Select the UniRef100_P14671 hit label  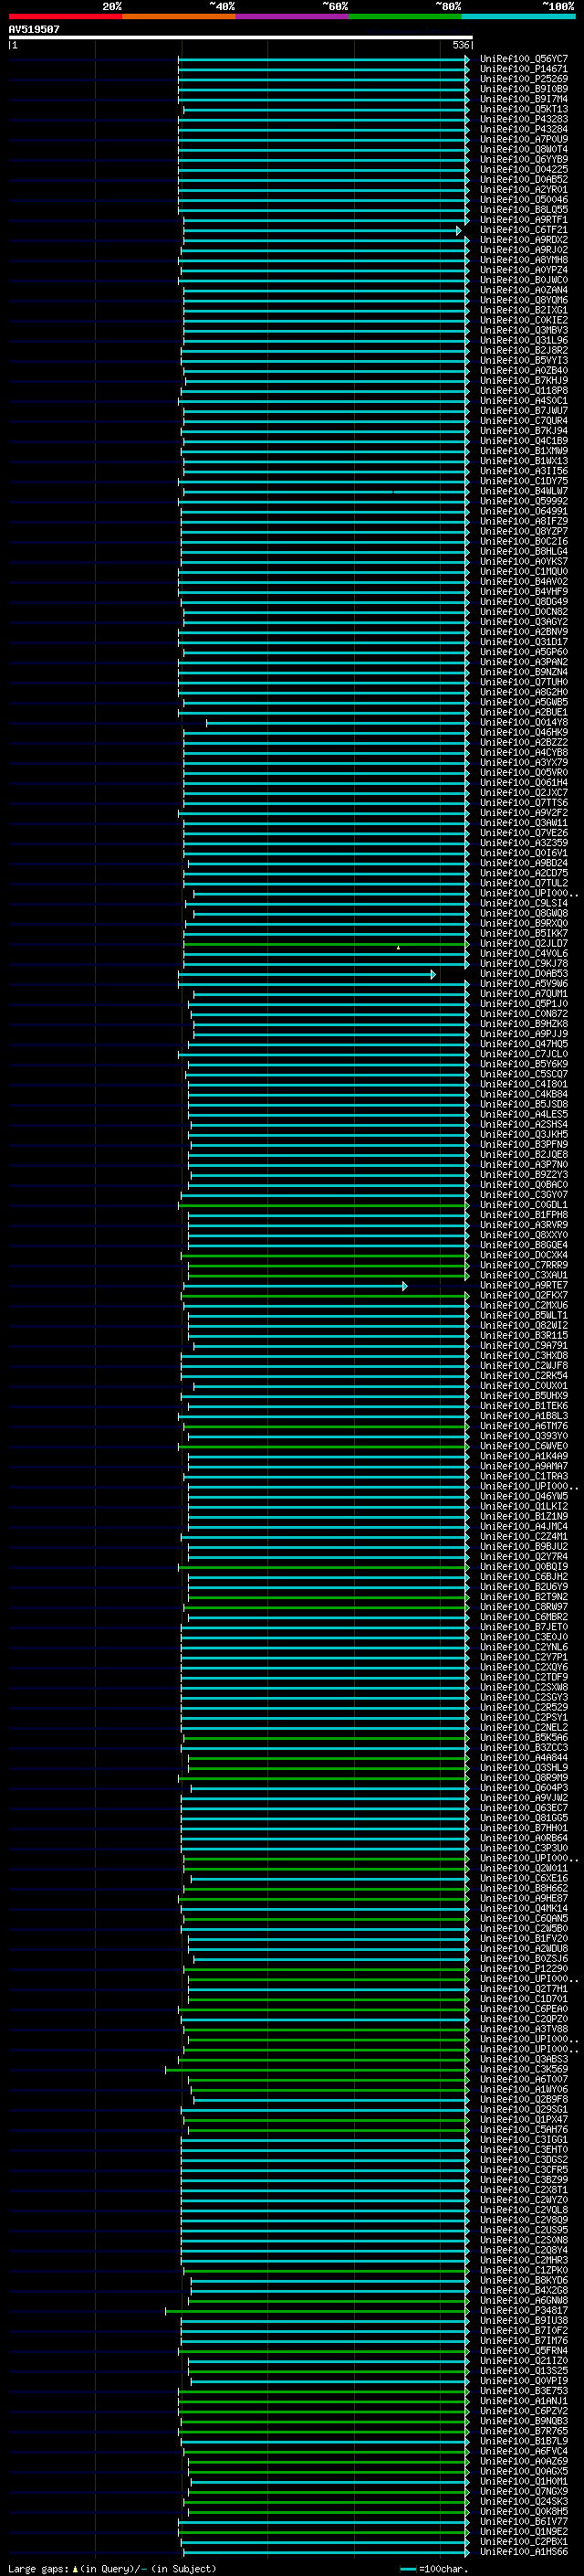(524, 69)
